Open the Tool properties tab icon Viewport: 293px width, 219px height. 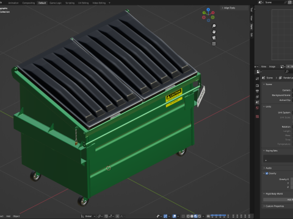click(258, 78)
